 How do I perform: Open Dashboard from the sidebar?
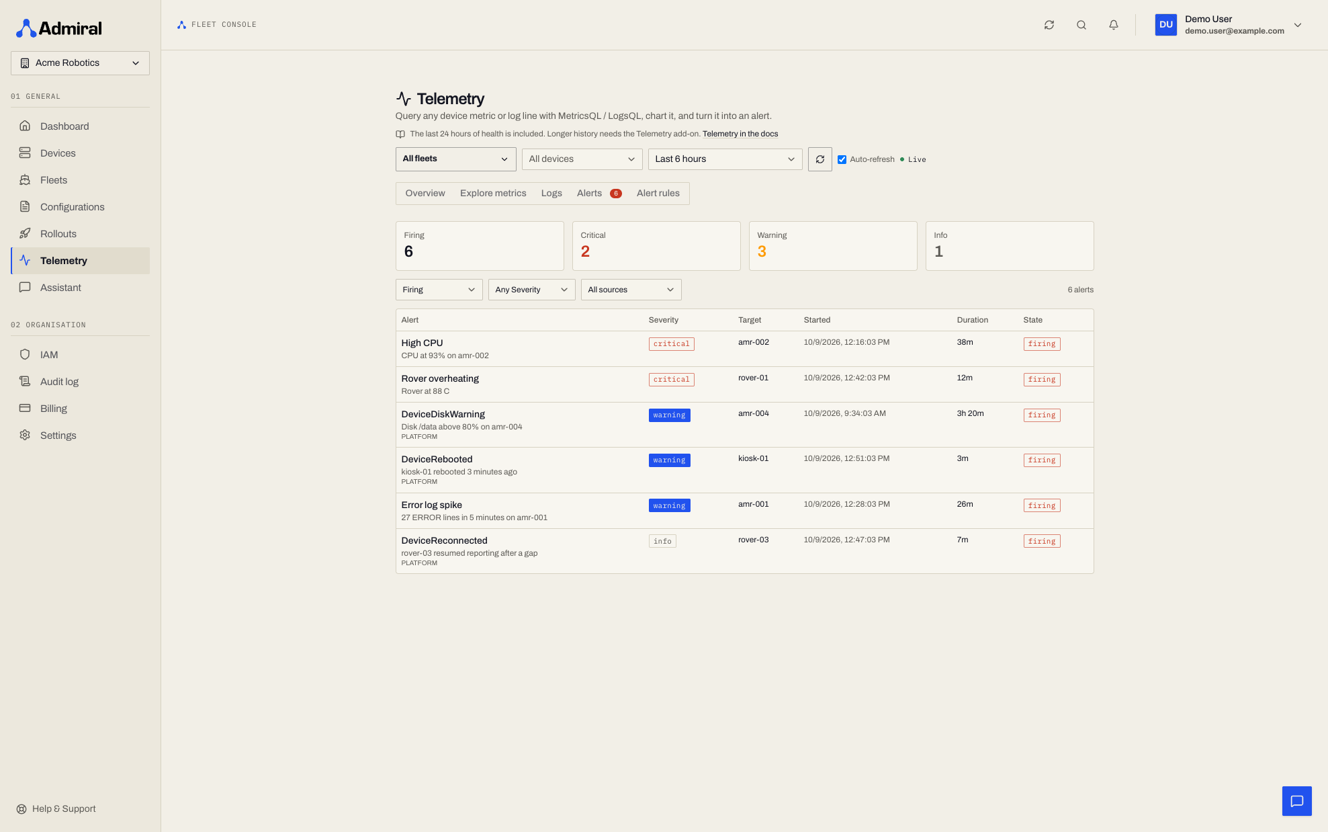point(80,126)
